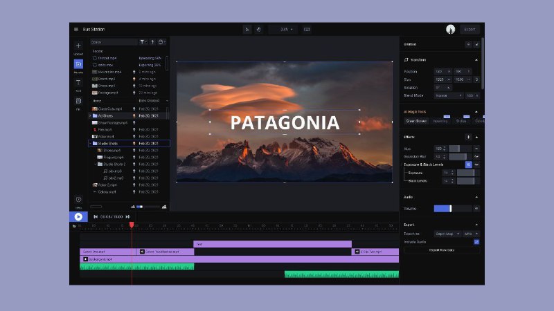Viewport: 554px width, 311px height.
Task: Adjust the thumbnail size slider under the asset list
Action: 148,207
